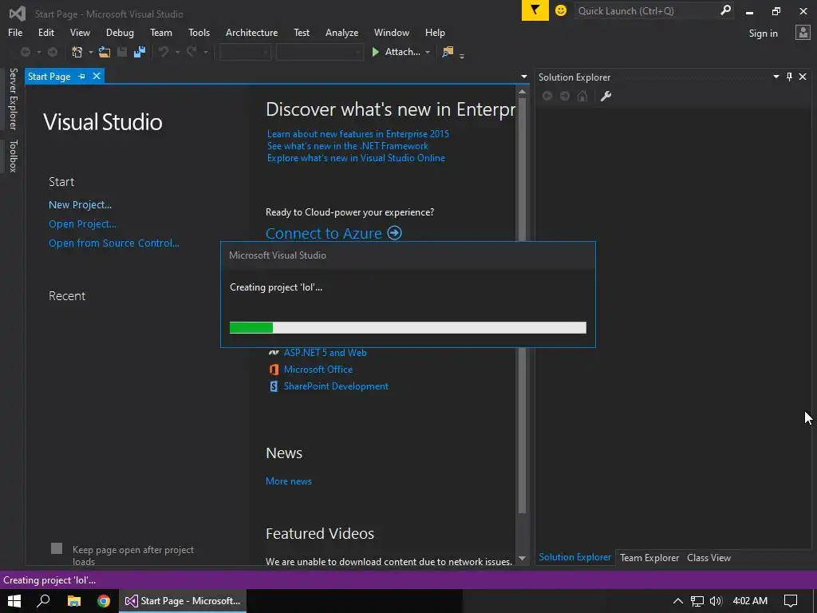The image size is (817, 613).
Task: Open the Architecture menu
Action: tap(251, 32)
